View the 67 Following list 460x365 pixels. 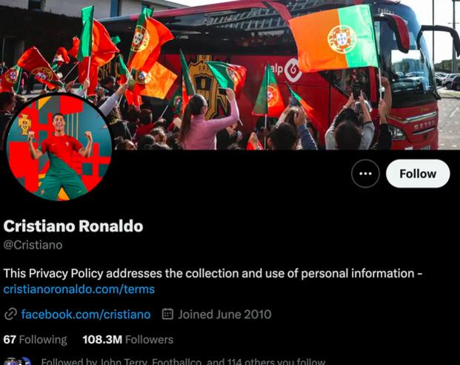(36, 340)
